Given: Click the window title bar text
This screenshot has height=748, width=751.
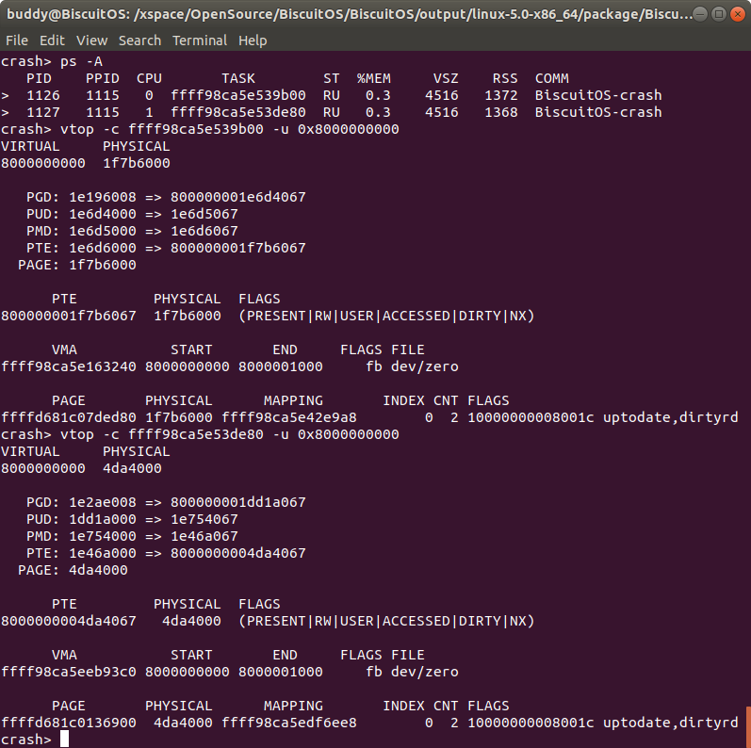Looking at the screenshot, I should (x=347, y=14).
